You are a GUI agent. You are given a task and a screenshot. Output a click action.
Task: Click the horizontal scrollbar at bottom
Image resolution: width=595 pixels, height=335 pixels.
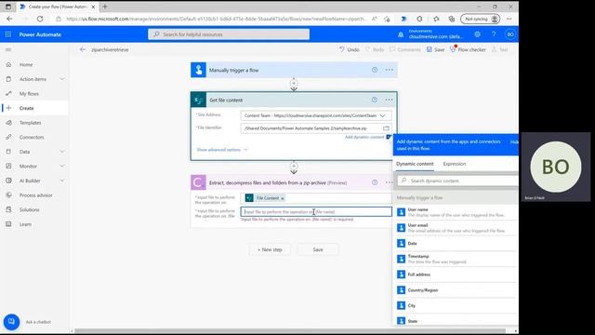[x=290, y=331]
